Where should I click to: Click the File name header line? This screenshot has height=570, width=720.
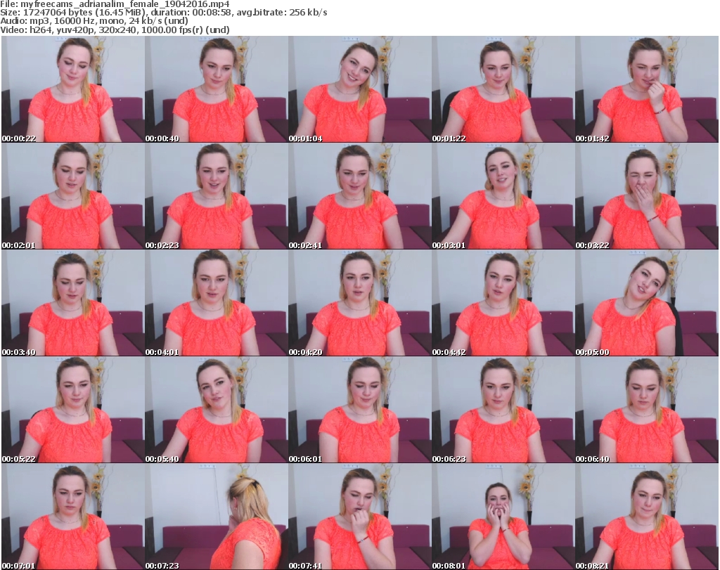pos(115,4)
